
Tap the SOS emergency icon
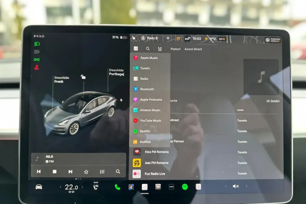tap(187, 39)
